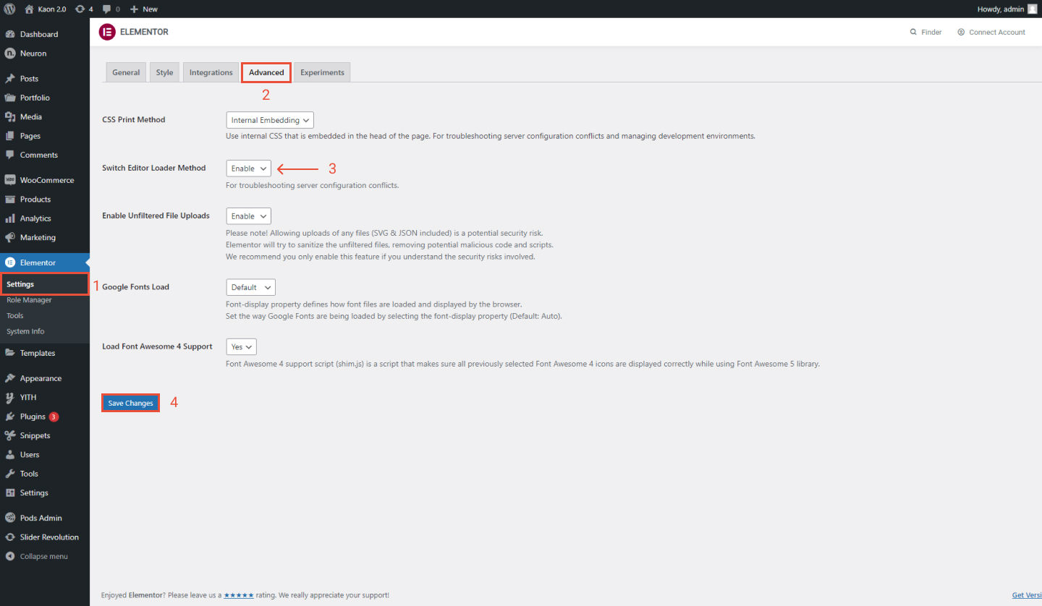Click the Products box icon
This screenshot has height=606, width=1042.
click(x=10, y=199)
